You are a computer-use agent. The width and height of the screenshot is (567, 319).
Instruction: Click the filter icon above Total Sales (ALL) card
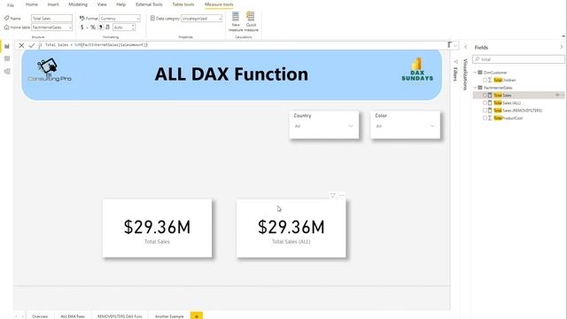coord(332,196)
